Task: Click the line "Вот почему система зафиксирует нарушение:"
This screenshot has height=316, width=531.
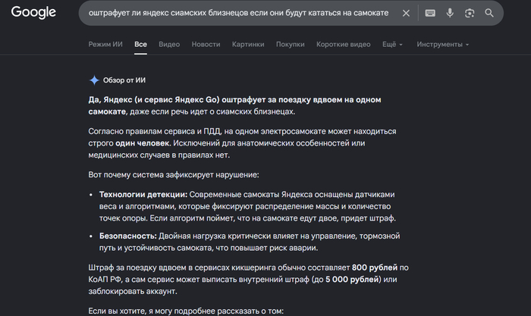Action: [x=174, y=175]
